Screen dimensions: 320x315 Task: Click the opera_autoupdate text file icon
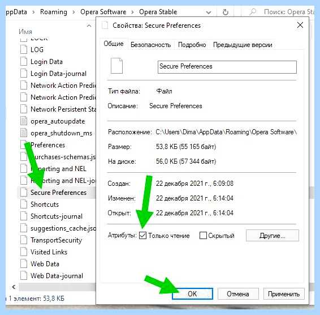coord(24,121)
